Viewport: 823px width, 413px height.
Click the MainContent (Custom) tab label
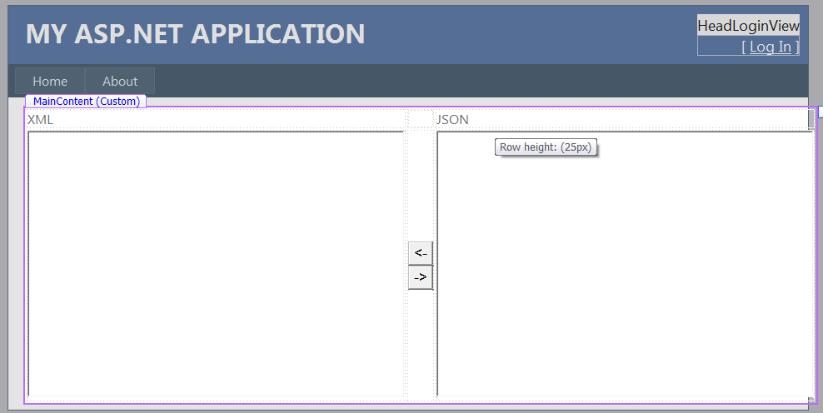point(86,102)
